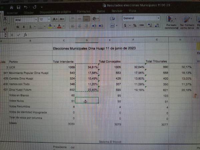Open the borders dropdown arrow
The height and width of the screenshot is (150, 200).
click(x=45, y=26)
